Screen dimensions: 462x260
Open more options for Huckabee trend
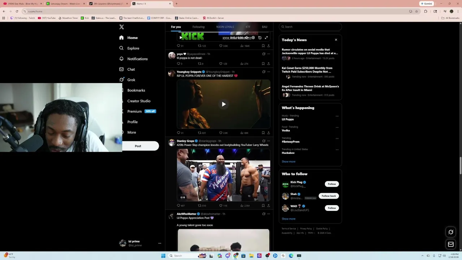coord(337,149)
